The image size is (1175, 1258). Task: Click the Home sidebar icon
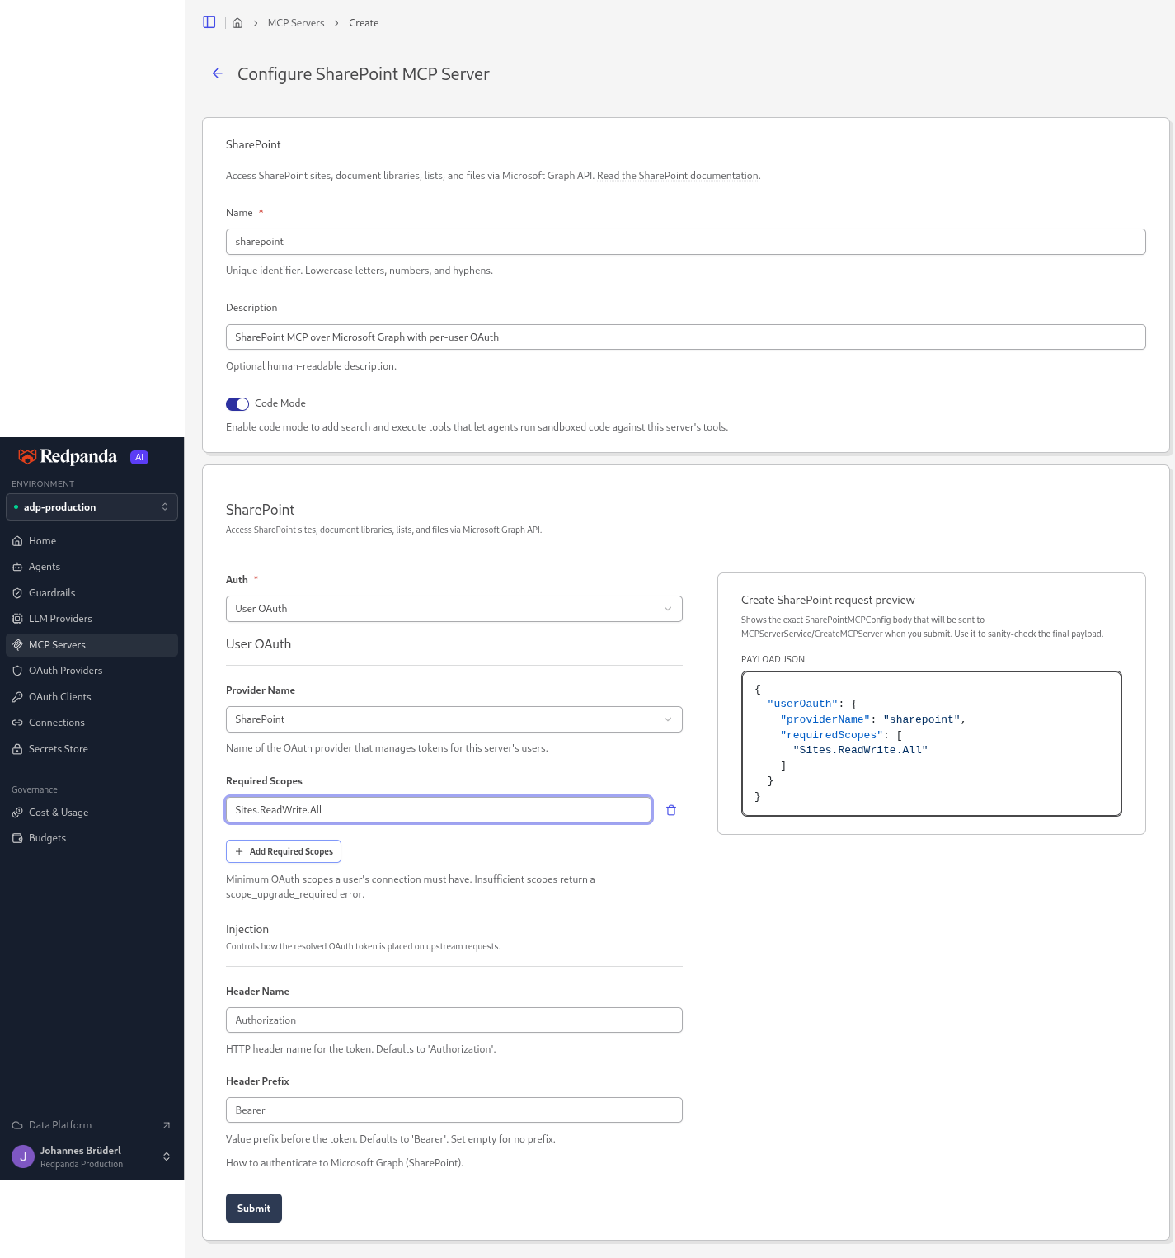click(x=17, y=541)
